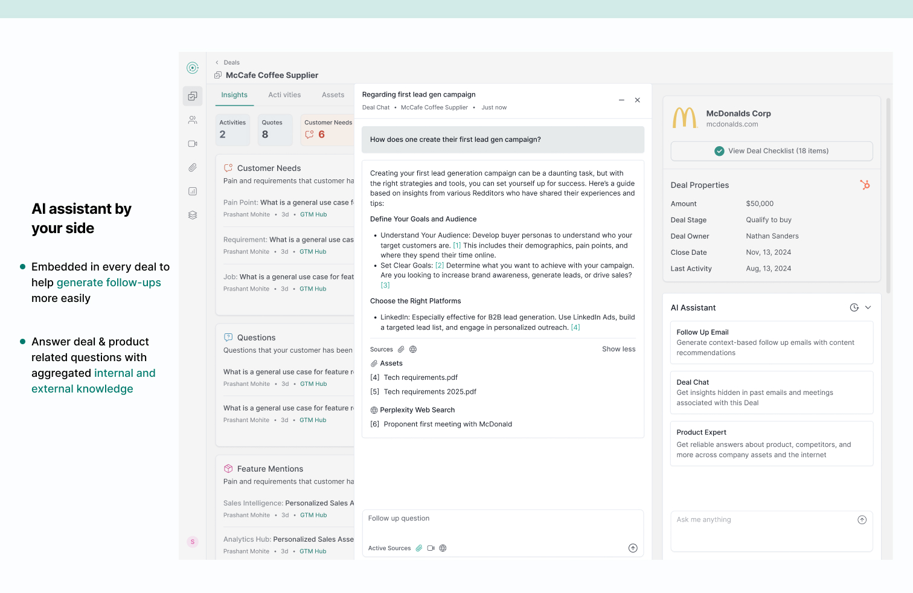Open the paperclip assets icon in sidebar
Image resolution: width=913 pixels, height=593 pixels.
point(193,167)
